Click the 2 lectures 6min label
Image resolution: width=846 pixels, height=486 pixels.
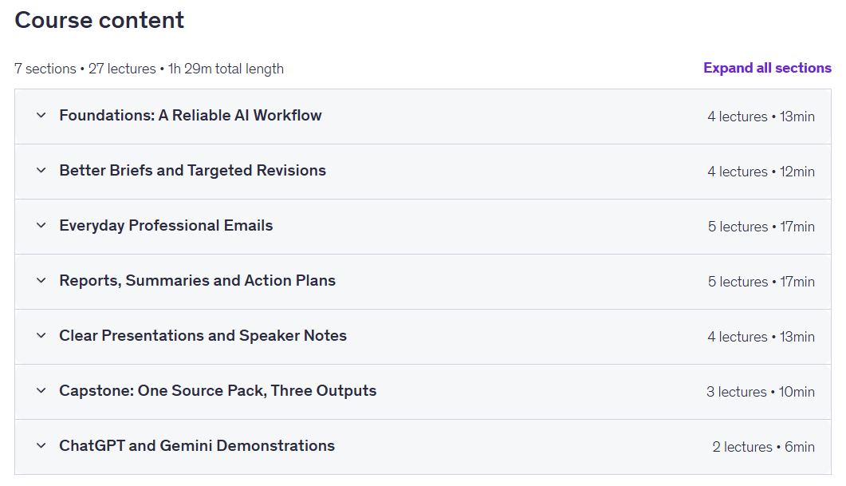pos(763,447)
